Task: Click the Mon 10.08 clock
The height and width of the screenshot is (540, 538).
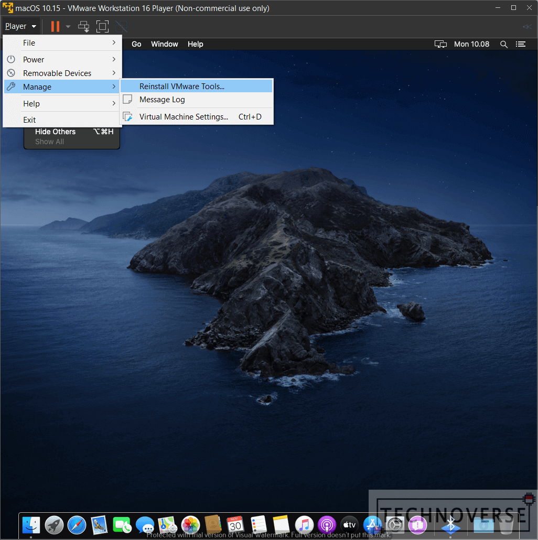Action: click(x=471, y=44)
